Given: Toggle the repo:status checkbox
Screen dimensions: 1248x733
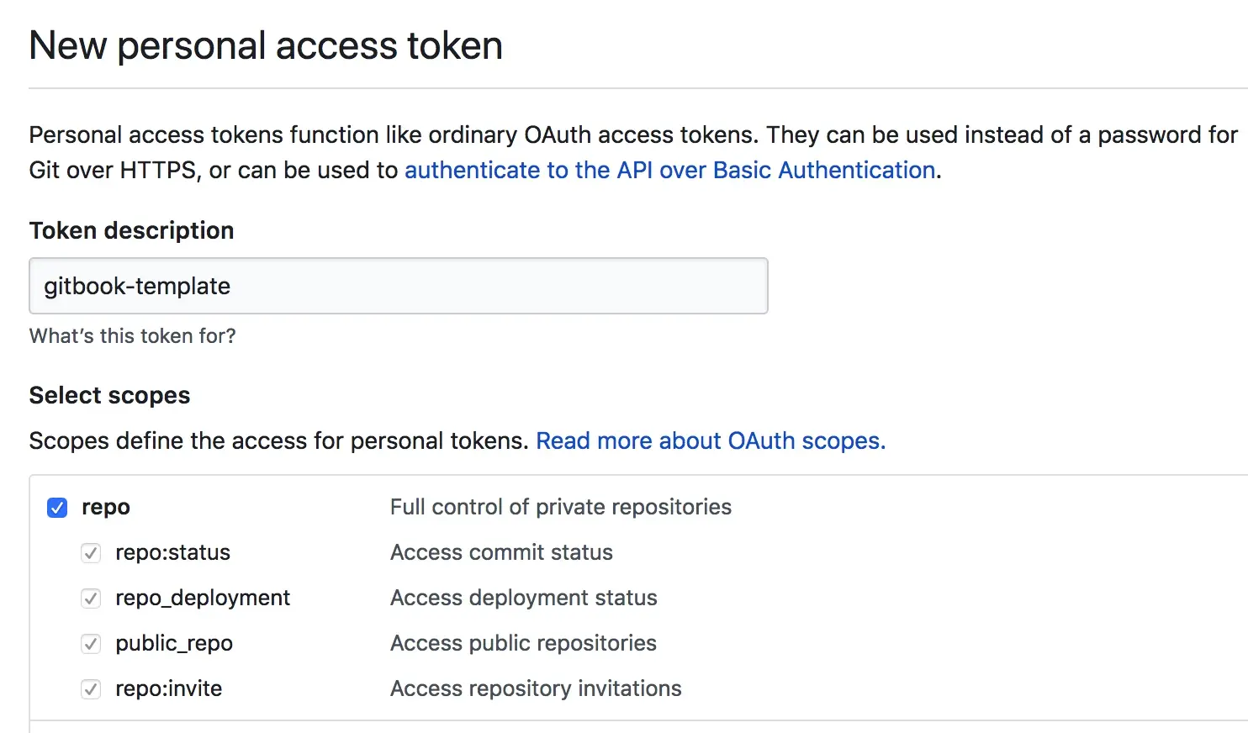Looking at the screenshot, I should tap(91, 553).
